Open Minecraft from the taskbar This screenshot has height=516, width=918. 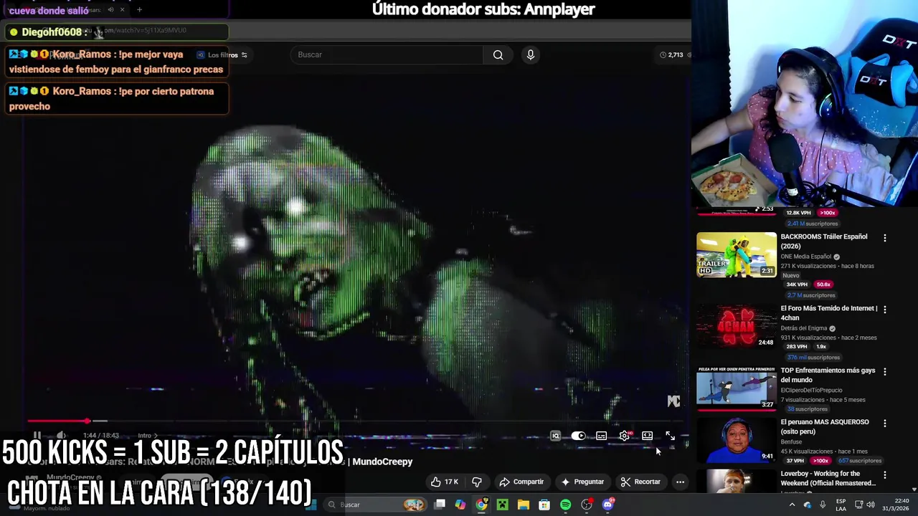point(502,505)
